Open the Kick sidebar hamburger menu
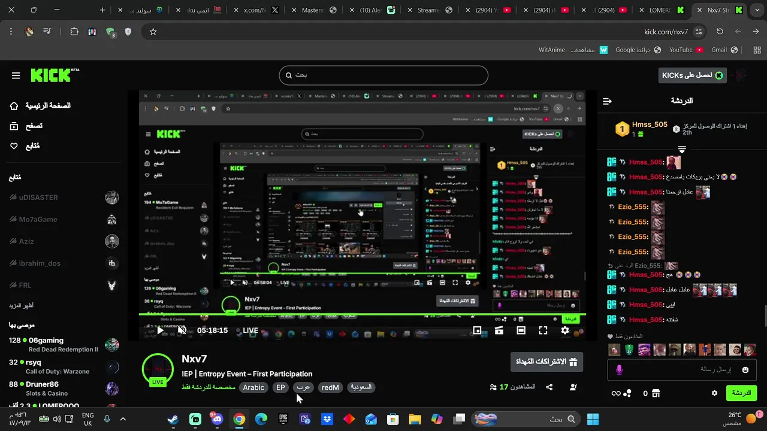This screenshot has height=431, width=767. coord(16,75)
